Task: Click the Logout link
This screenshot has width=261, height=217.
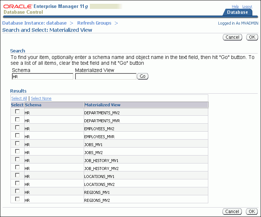Action: (x=247, y=7)
